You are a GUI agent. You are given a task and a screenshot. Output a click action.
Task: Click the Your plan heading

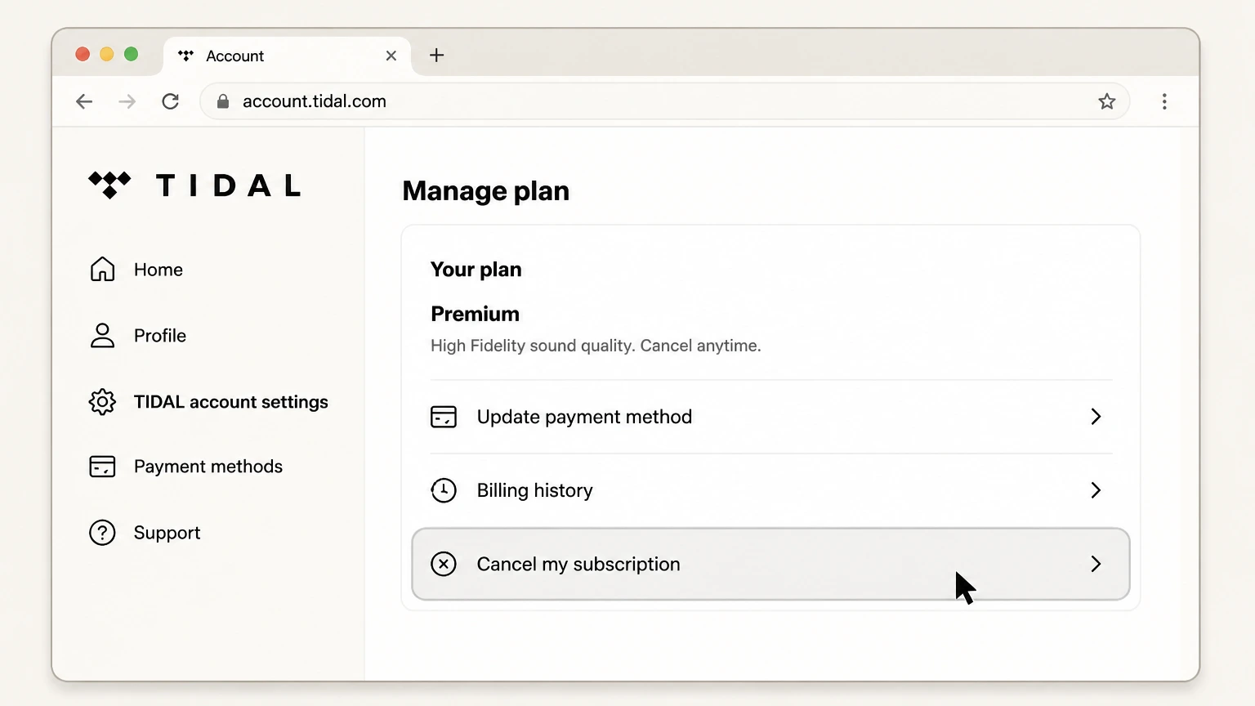(x=476, y=270)
